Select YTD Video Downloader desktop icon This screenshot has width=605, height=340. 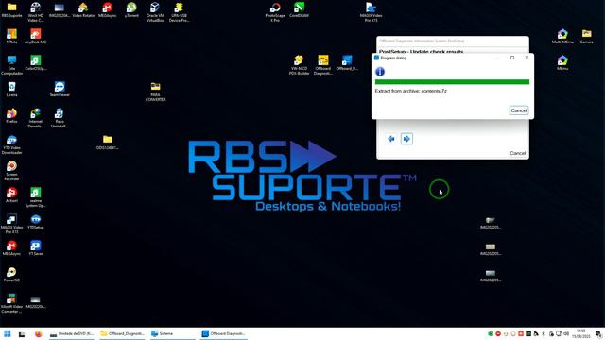[x=11, y=144]
